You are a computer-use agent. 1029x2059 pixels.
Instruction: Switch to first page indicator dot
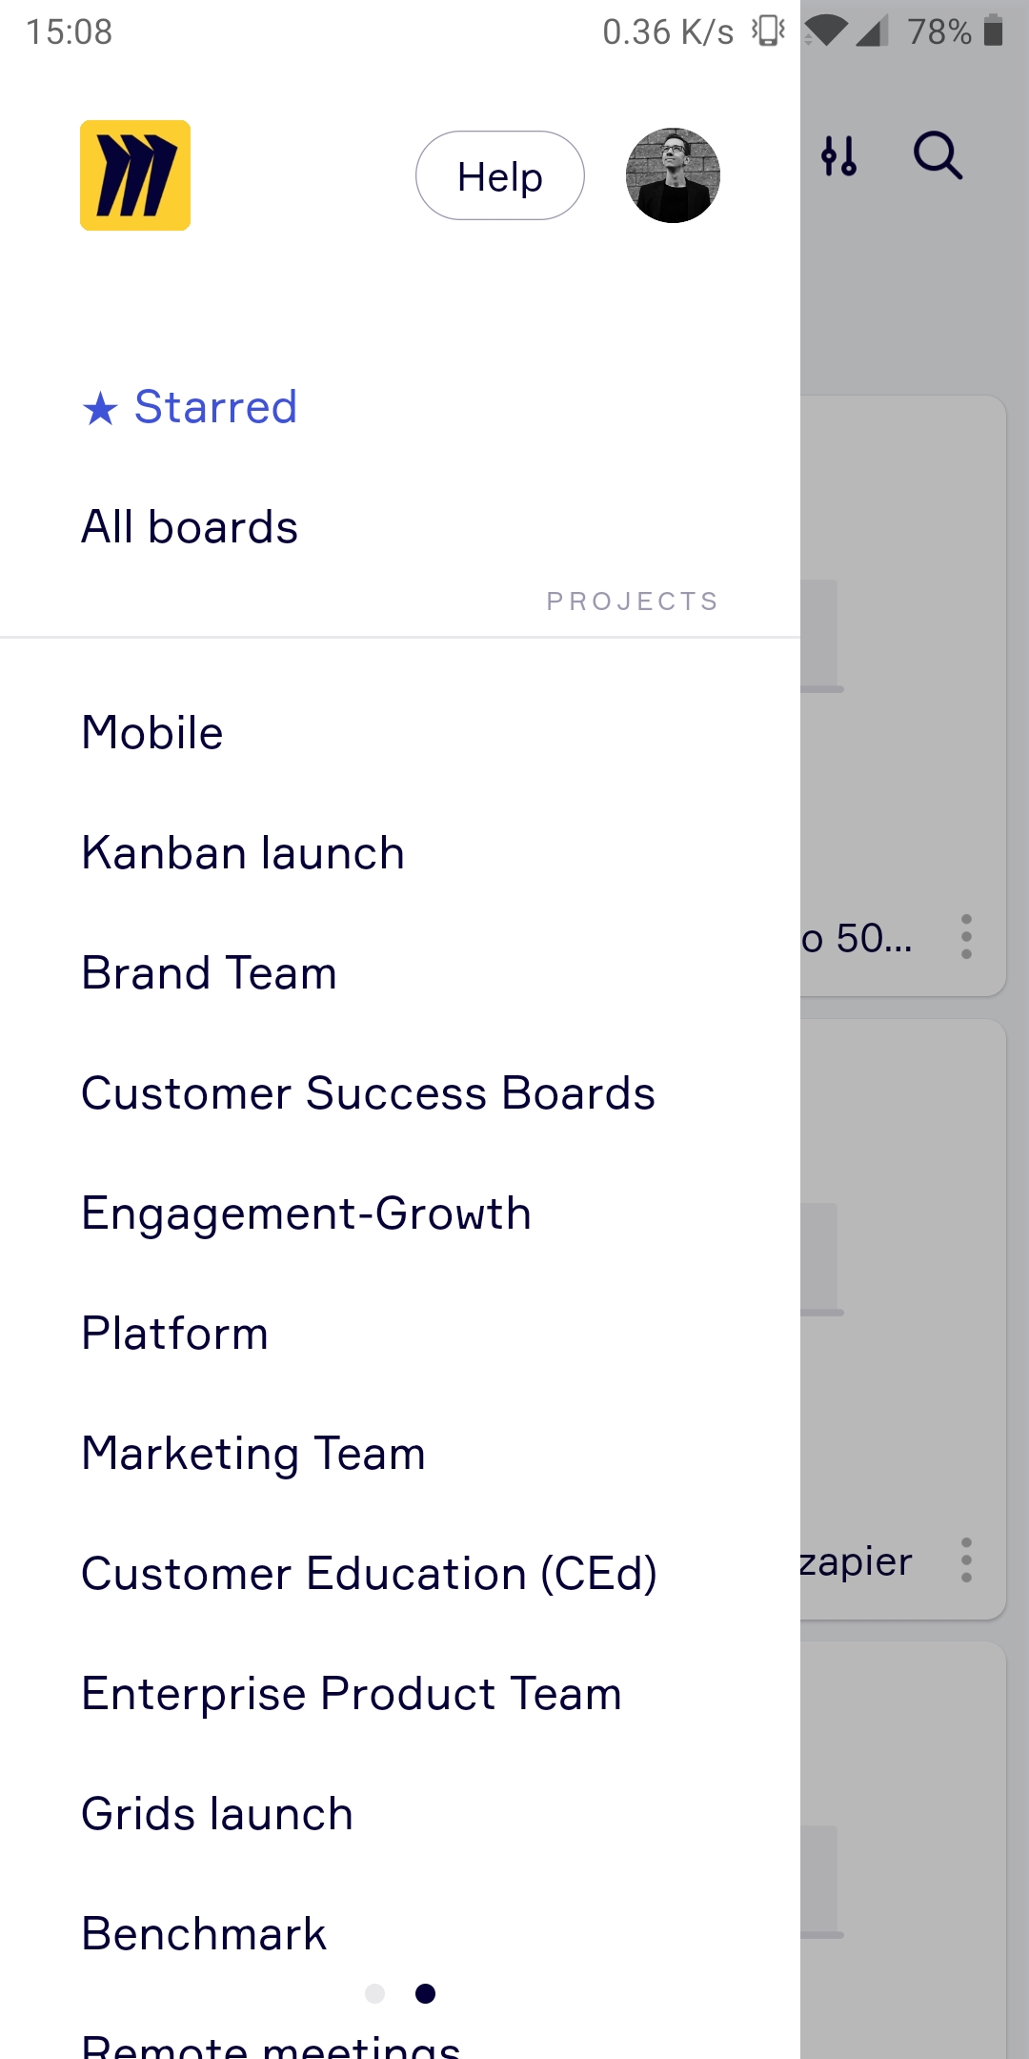tap(375, 1993)
